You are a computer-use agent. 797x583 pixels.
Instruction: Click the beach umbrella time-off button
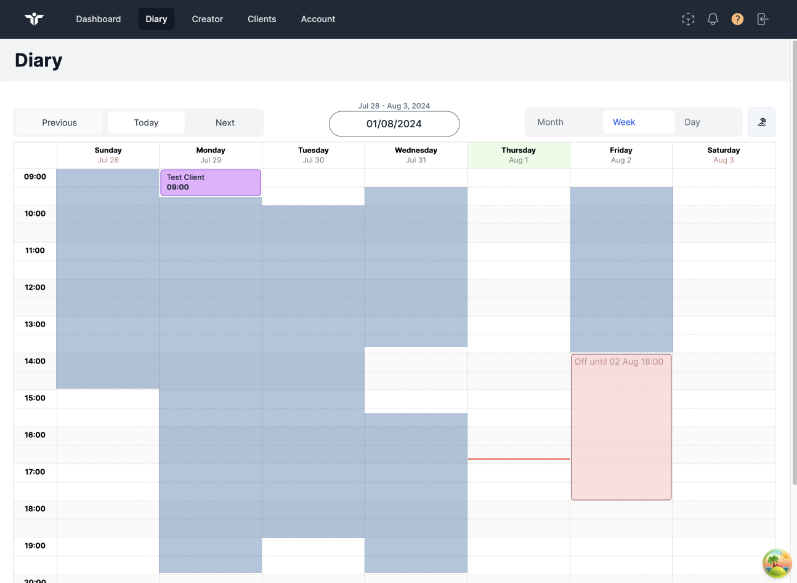(761, 122)
